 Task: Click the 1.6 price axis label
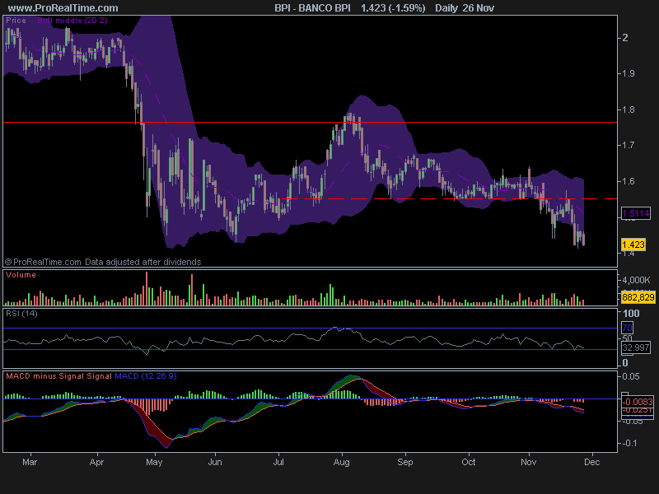pos(629,181)
